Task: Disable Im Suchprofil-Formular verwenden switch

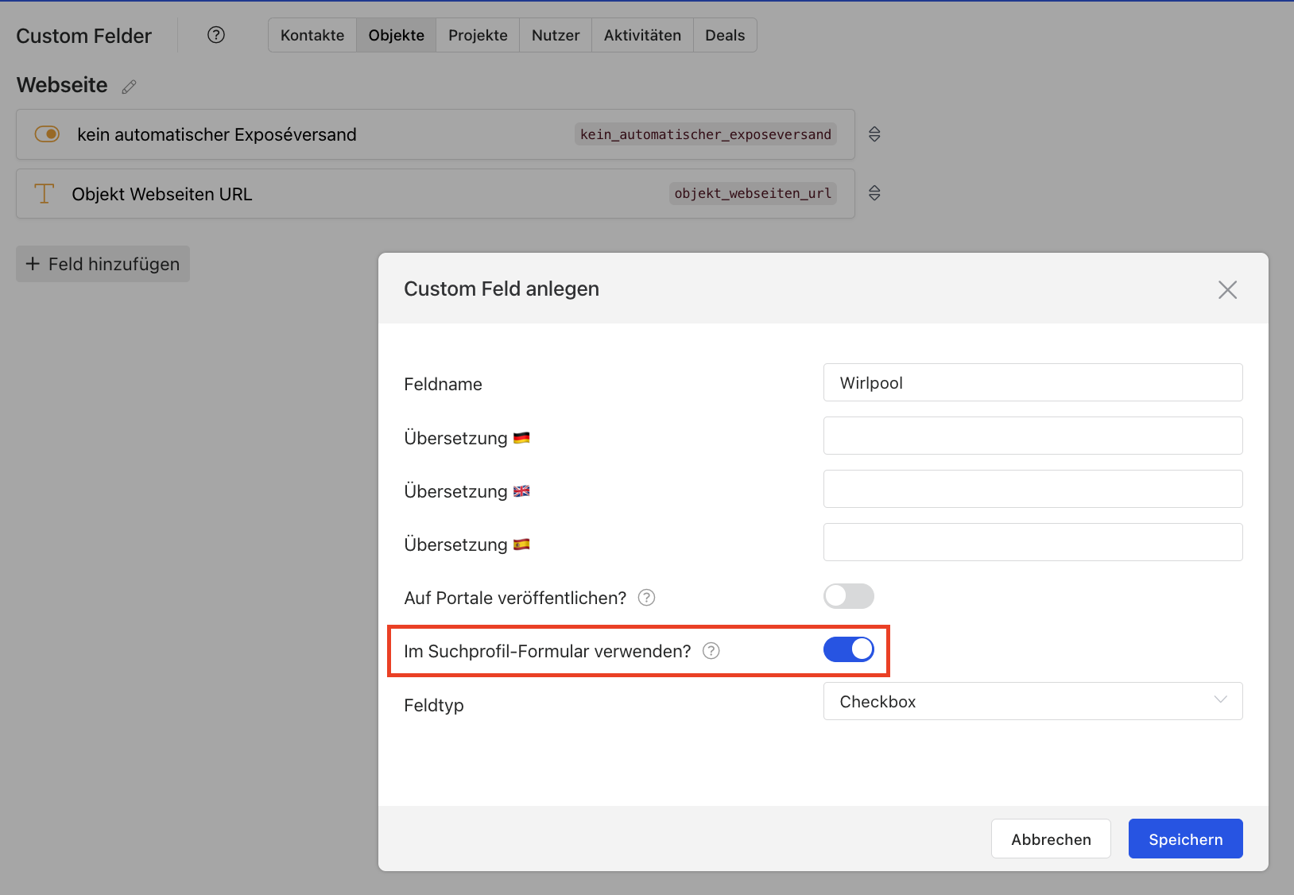Action: [x=848, y=649]
